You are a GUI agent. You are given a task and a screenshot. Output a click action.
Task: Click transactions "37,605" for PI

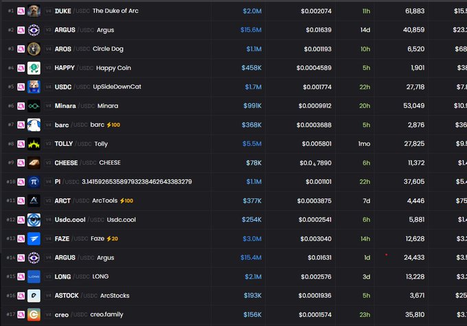click(x=414, y=182)
